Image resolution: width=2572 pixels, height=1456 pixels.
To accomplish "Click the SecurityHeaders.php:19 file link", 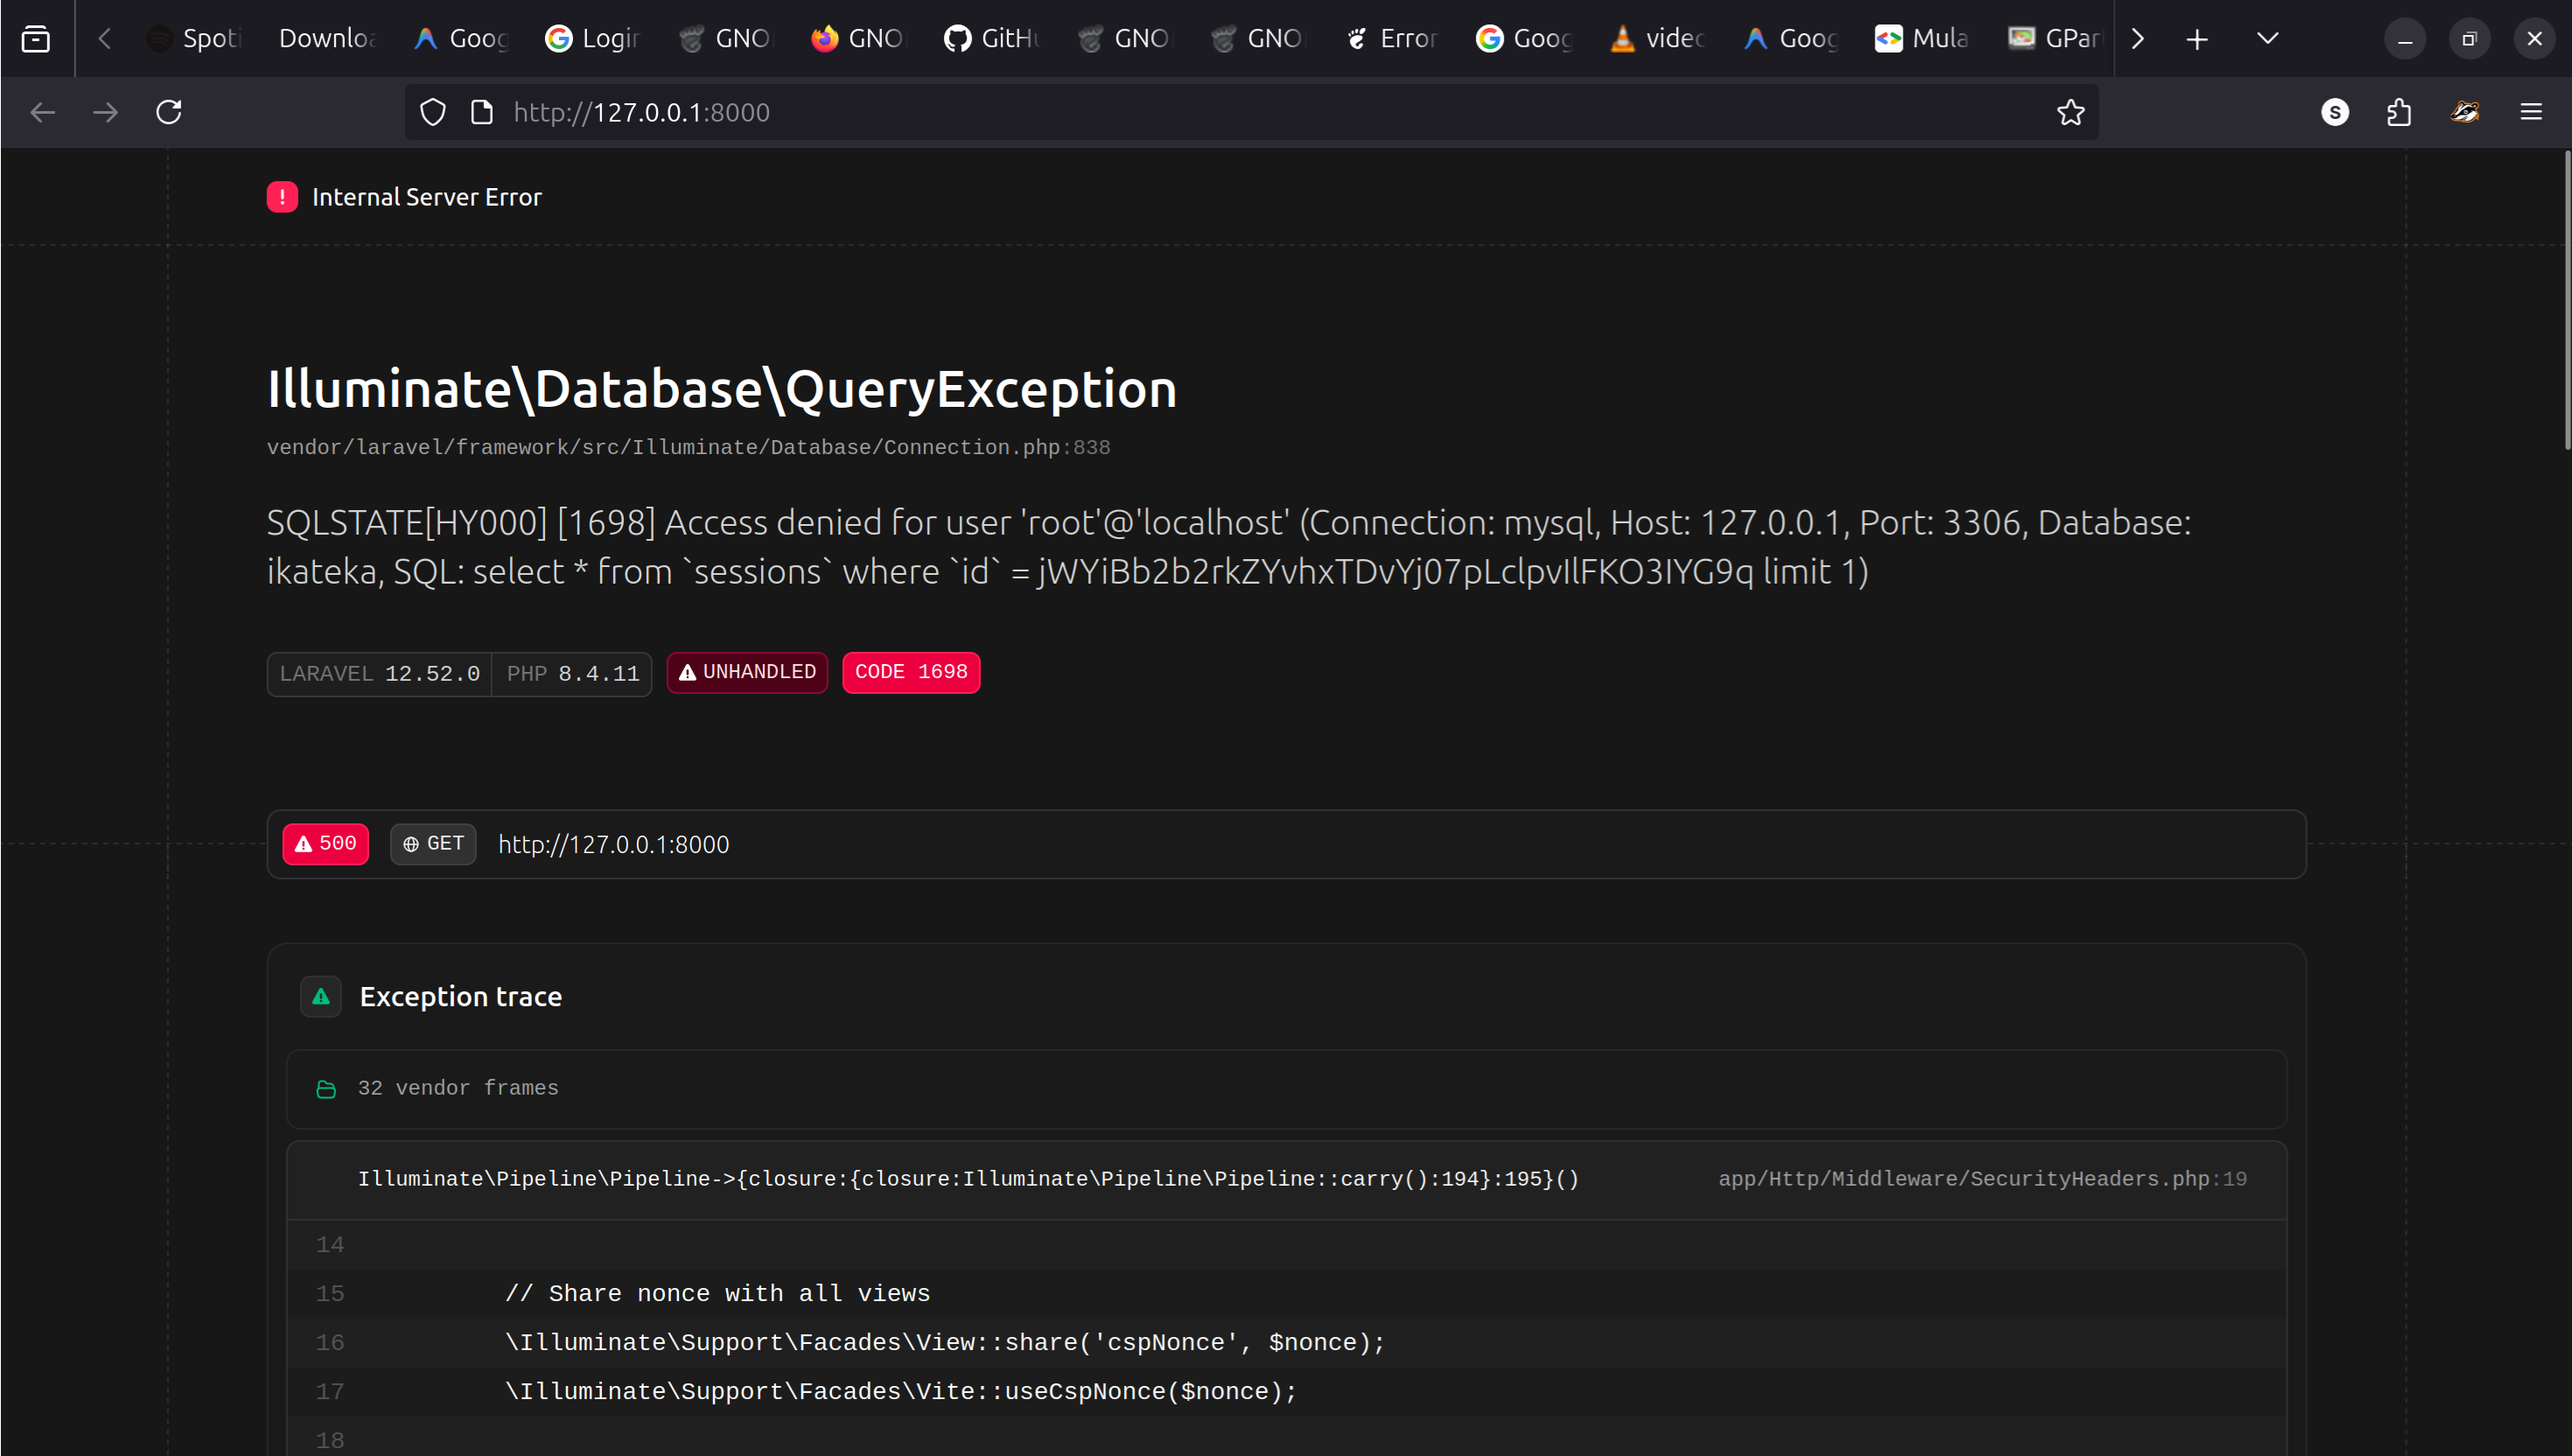I will coord(1981,1179).
